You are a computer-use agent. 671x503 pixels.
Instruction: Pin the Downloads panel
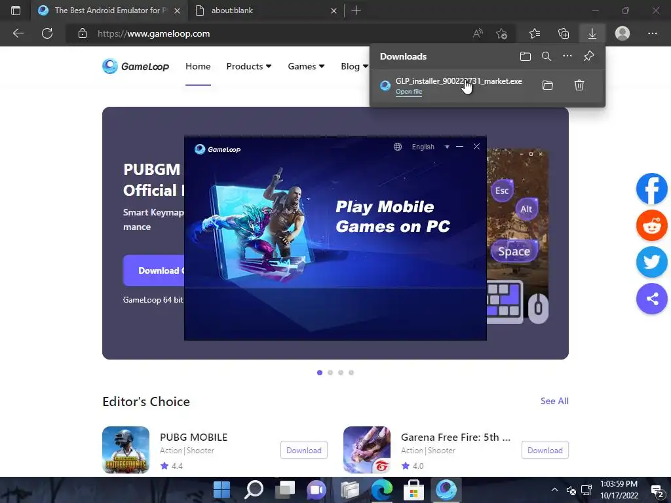(589, 56)
